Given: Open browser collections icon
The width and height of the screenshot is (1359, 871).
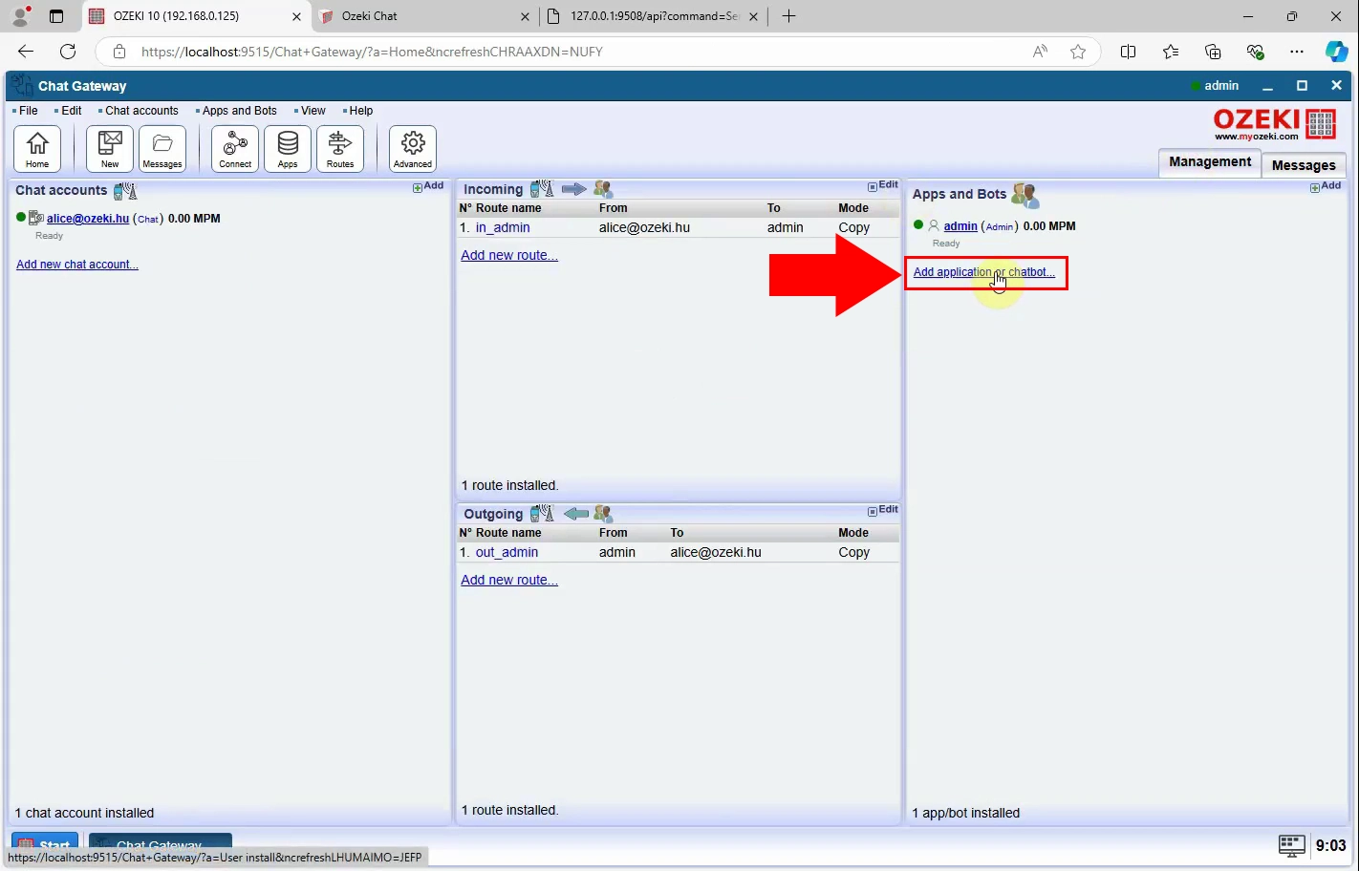Looking at the screenshot, I should click(x=1213, y=52).
